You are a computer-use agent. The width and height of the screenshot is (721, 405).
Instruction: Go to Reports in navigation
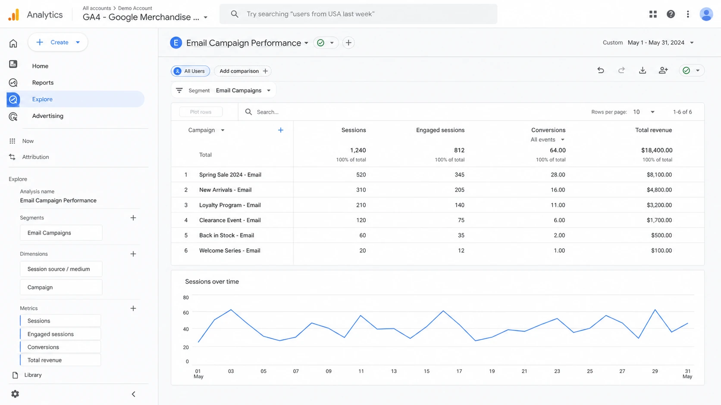[43, 83]
